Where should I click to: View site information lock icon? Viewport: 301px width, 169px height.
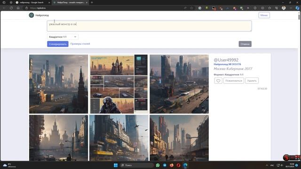[27, 8]
